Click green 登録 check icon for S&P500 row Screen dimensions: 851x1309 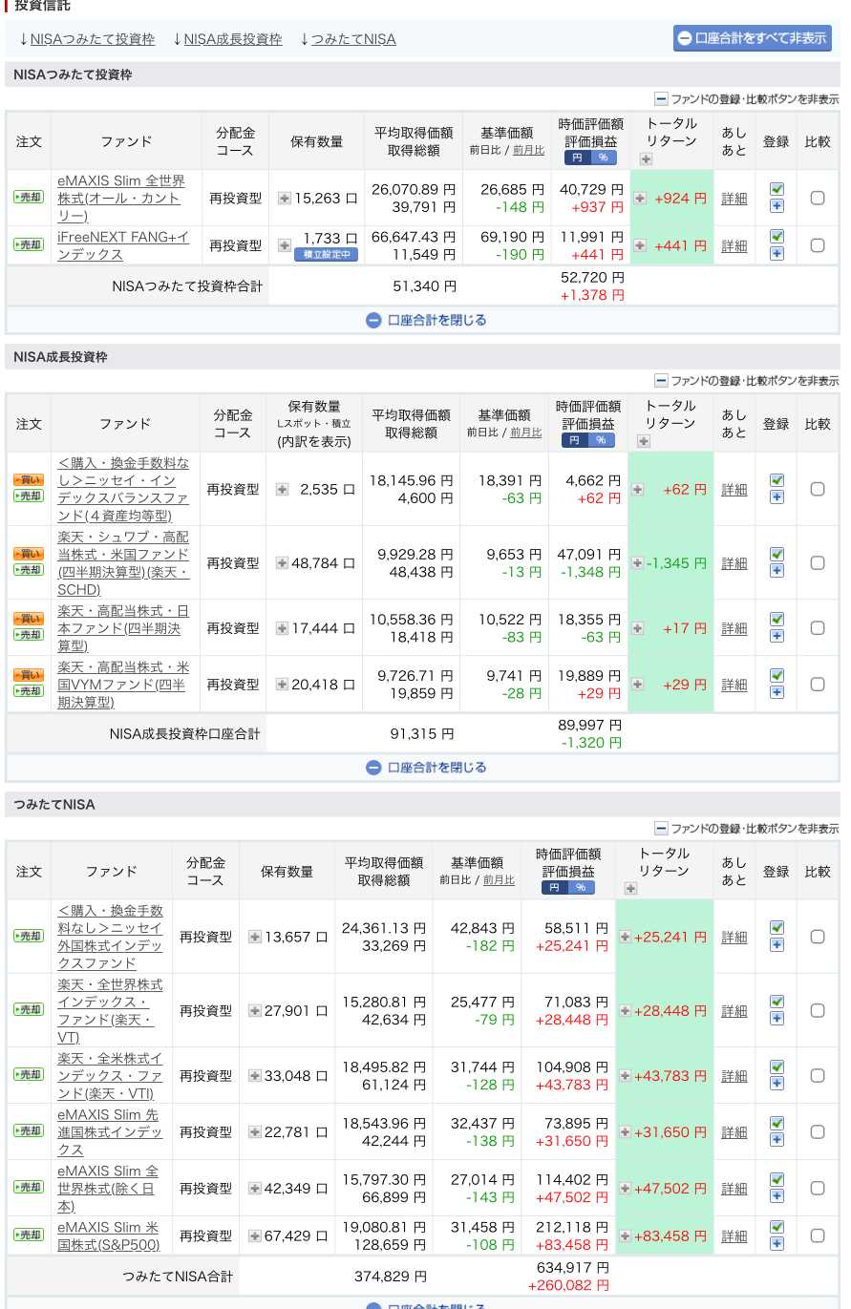[777, 1227]
